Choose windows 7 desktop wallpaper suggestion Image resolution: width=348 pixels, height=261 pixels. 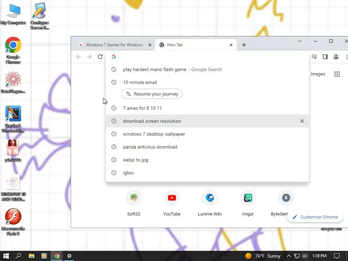tap(207, 134)
